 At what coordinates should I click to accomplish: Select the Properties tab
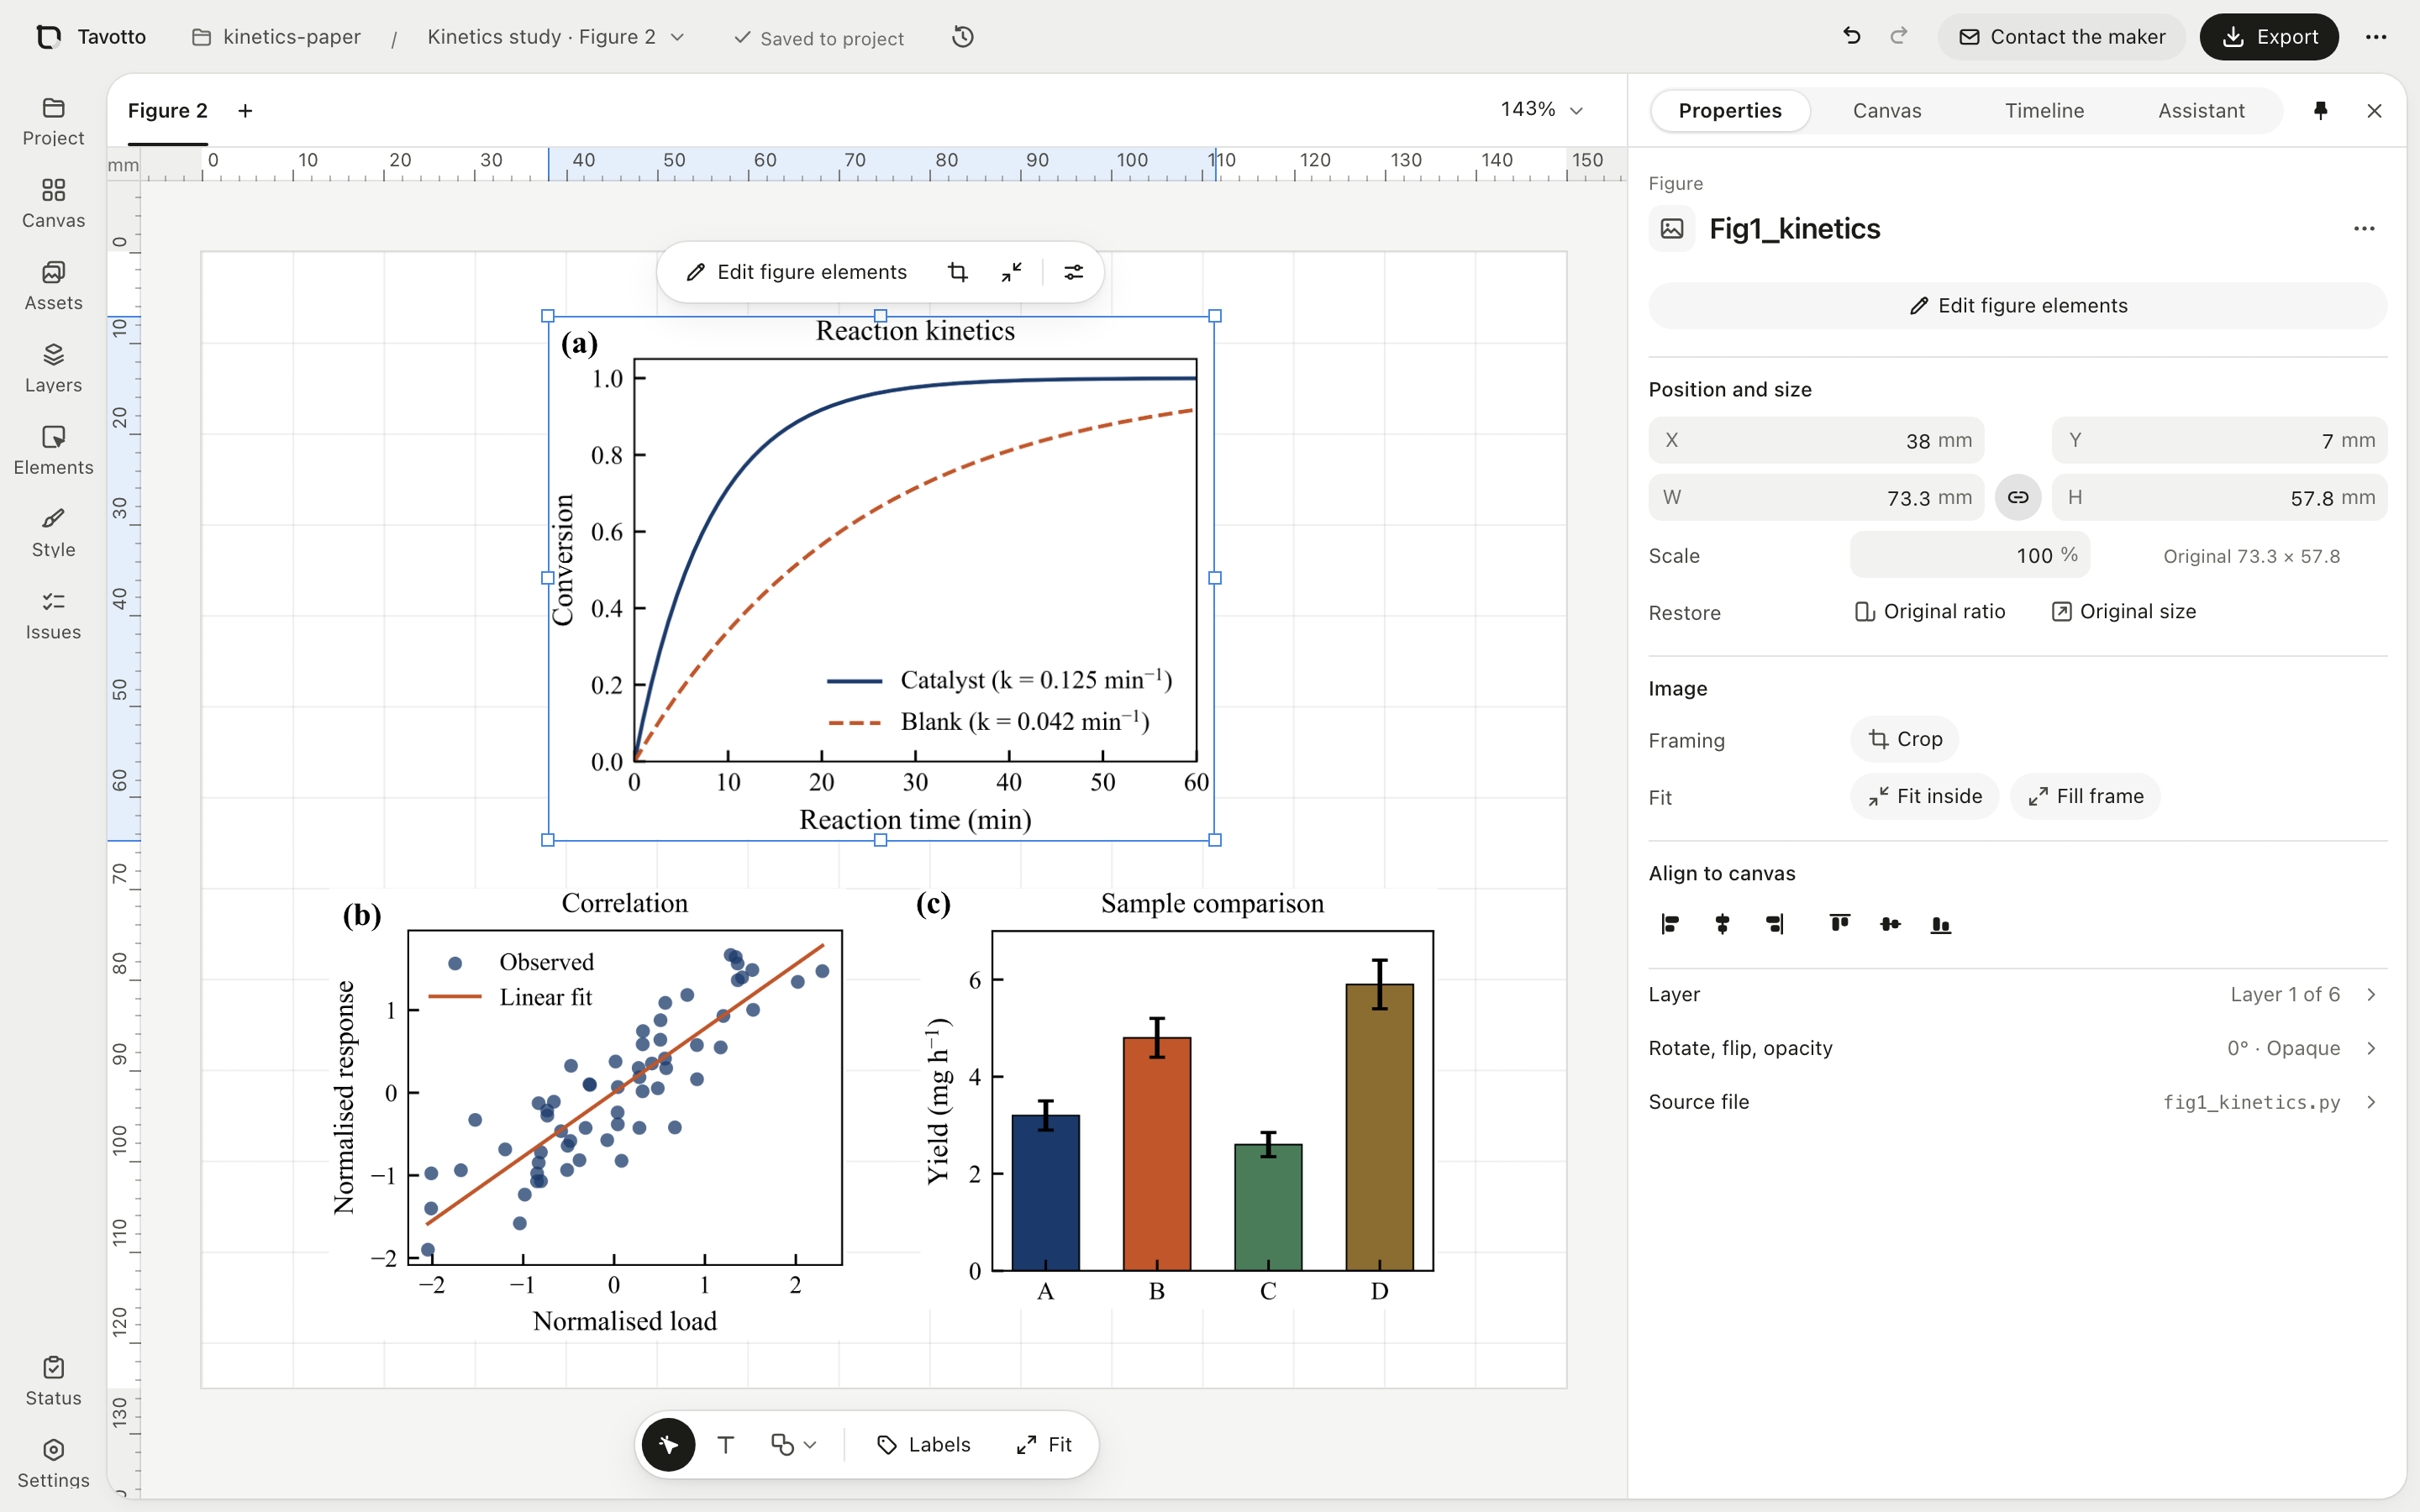[x=1730, y=110]
